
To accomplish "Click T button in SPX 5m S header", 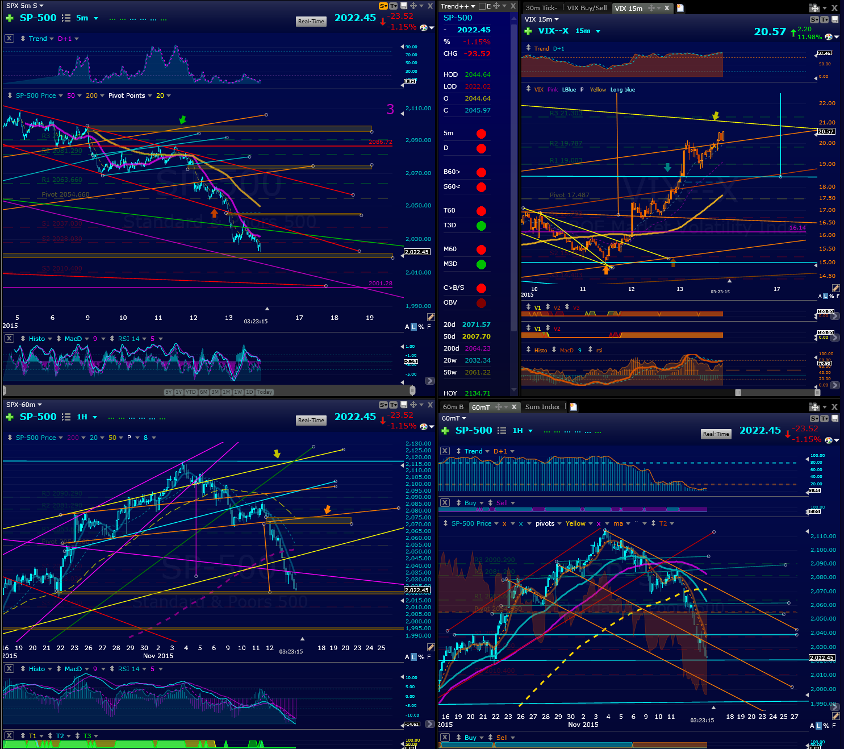I will pos(393,6).
